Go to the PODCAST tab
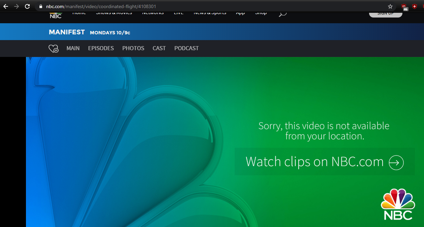 (x=187, y=48)
